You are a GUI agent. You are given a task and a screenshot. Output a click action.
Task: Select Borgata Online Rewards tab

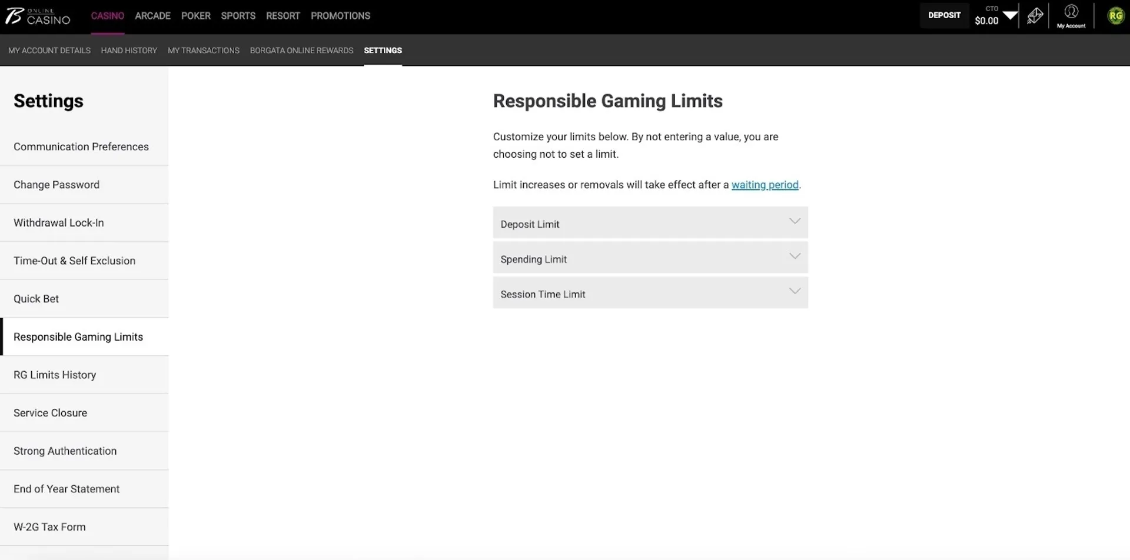301,51
